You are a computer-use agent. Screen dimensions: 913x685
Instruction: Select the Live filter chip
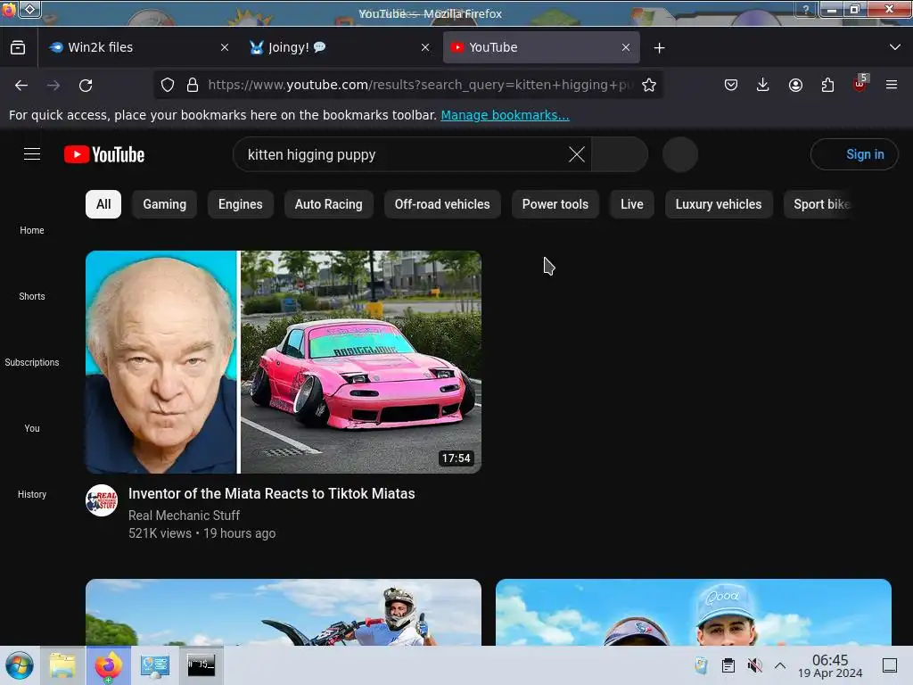632,204
